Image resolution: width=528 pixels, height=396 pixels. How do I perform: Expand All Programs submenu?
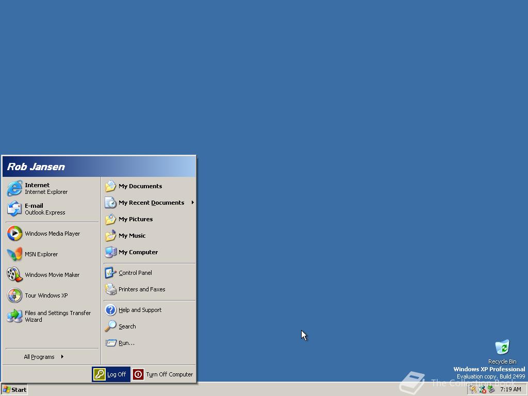point(44,357)
